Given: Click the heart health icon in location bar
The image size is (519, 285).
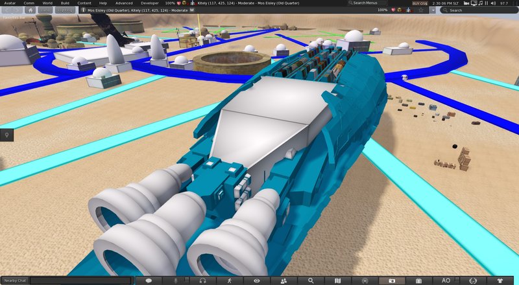Looking at the screenshot, I should 393,10.
